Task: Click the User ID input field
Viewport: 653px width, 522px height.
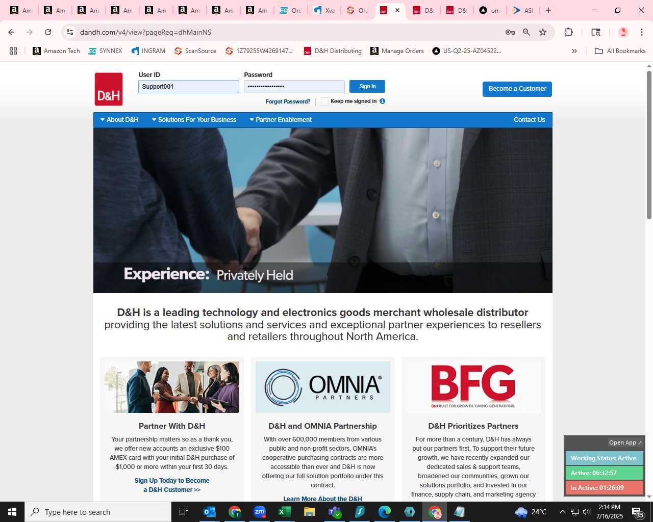Action: 189,87
